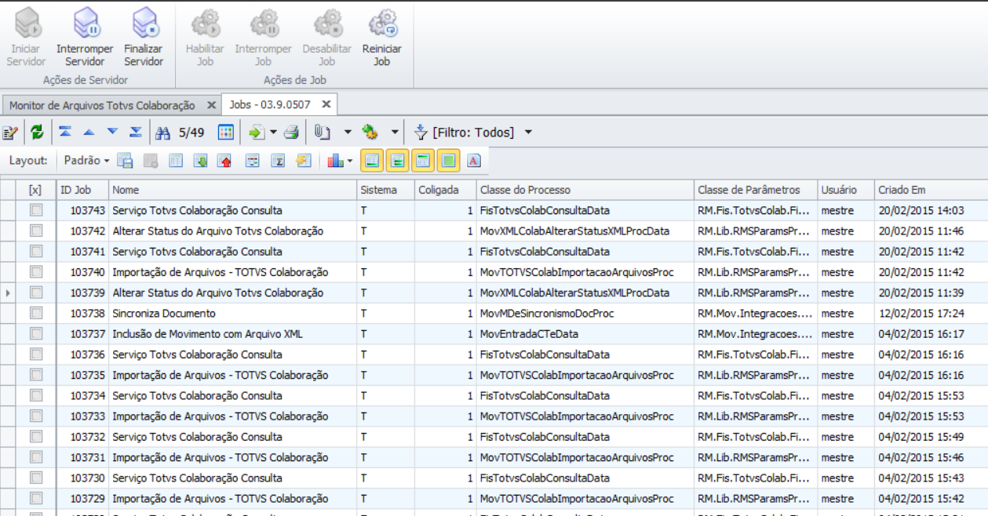Sort by Coligada column header

(x=445, y=190)
